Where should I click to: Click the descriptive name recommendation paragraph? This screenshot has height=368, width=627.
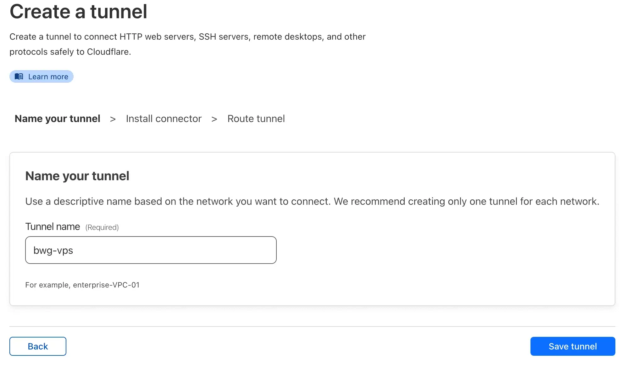tap(312, 201)
